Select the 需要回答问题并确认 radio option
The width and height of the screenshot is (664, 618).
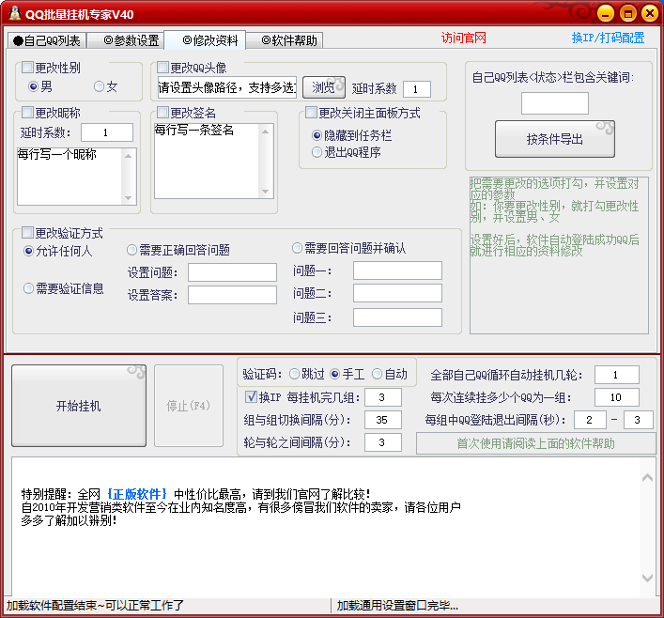(x=297, y=248)
